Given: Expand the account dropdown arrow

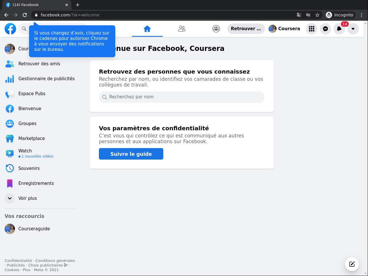Looking at the screenshot, I should (x=353, y=29).
